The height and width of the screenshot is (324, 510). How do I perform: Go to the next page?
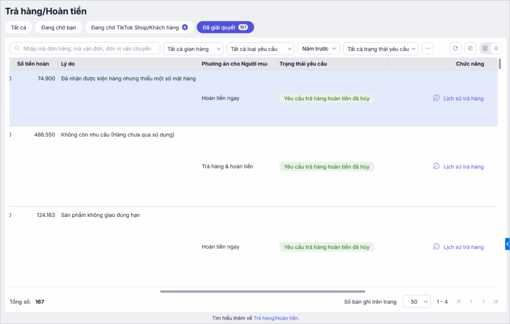(x=483, y=302)
